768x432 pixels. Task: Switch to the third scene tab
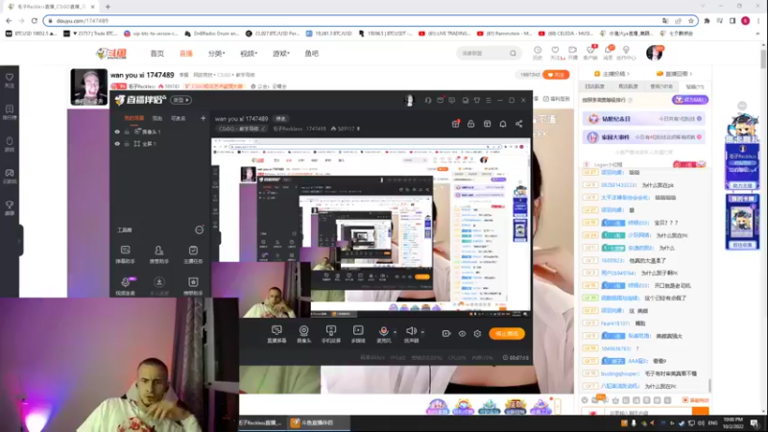(x=179, y=118)
